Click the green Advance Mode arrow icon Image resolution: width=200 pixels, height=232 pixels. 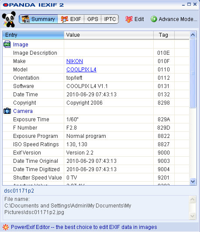(154, 19)
